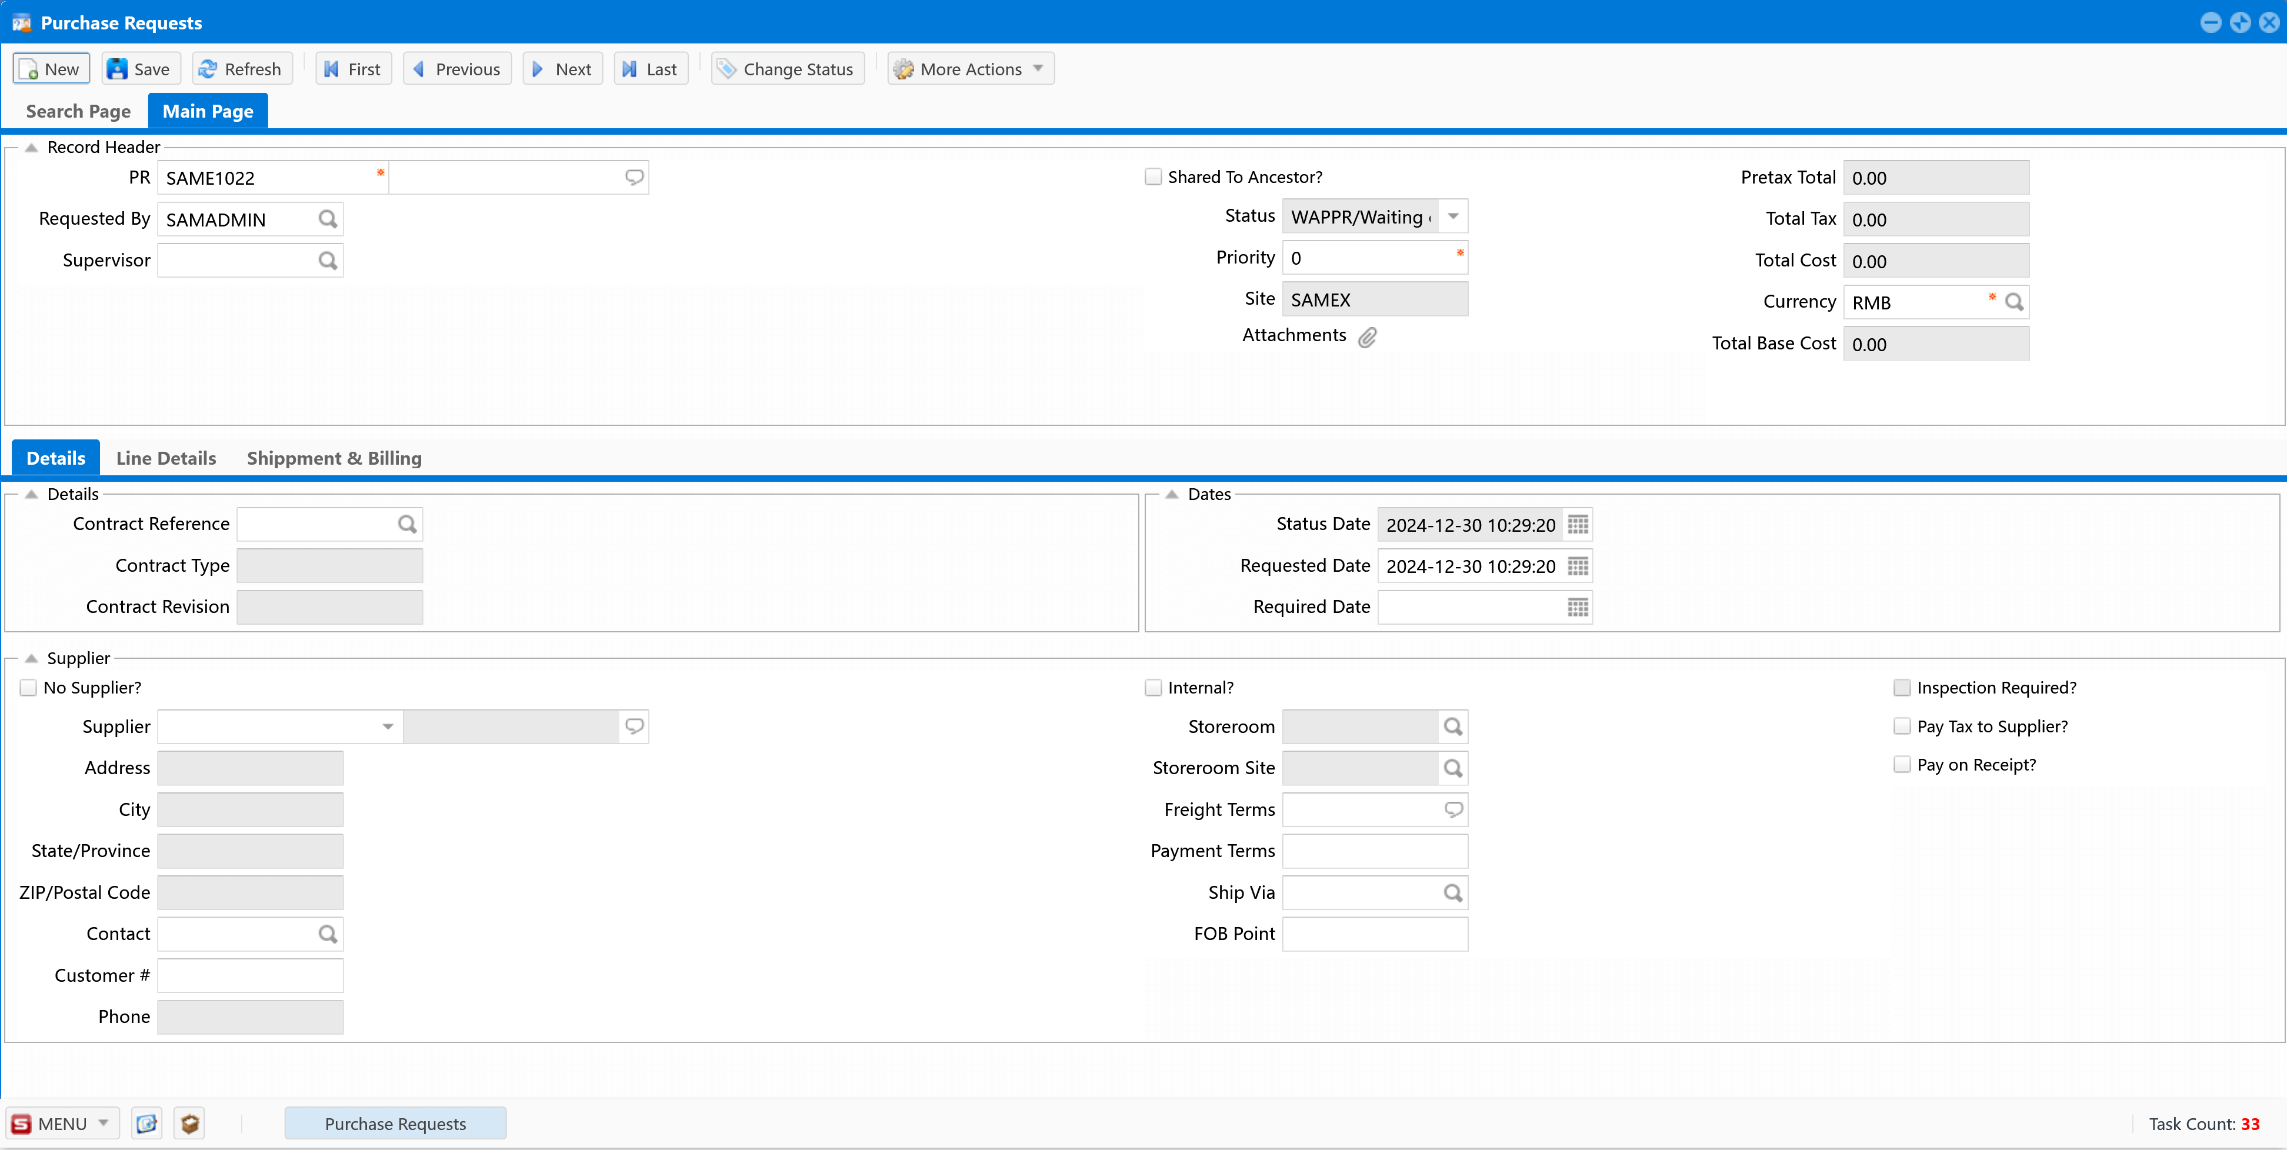Click into the Payment Terms field

coord(1374,851)
